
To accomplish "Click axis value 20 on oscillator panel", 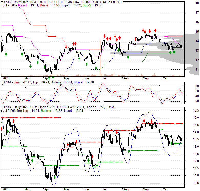I will pyautogui.click(x=197, y=101).
